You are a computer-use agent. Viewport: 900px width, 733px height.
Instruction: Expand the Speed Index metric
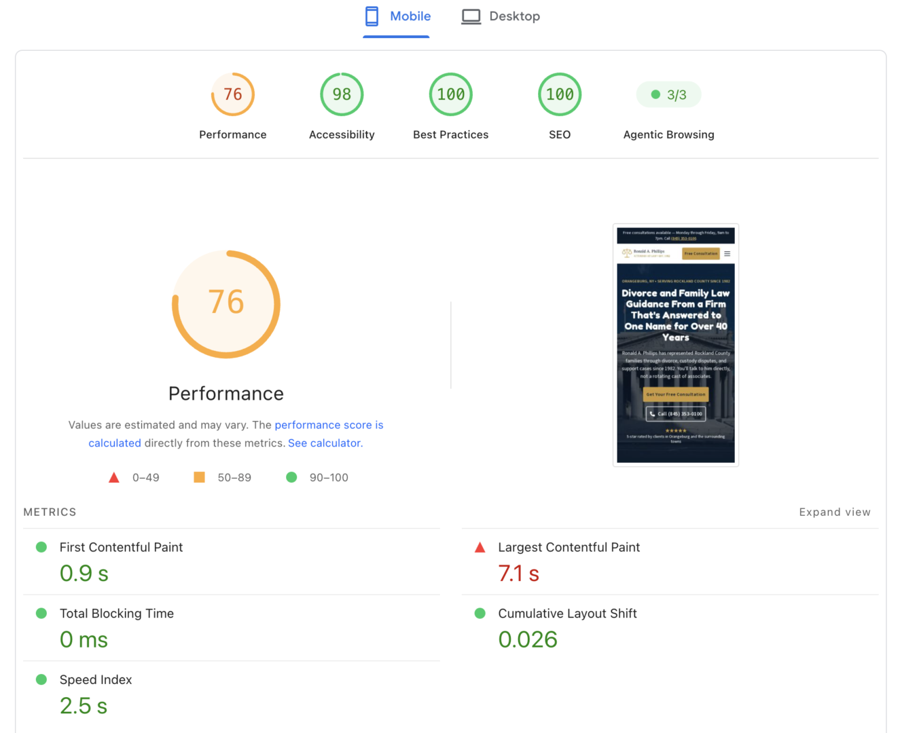[232, 694]
